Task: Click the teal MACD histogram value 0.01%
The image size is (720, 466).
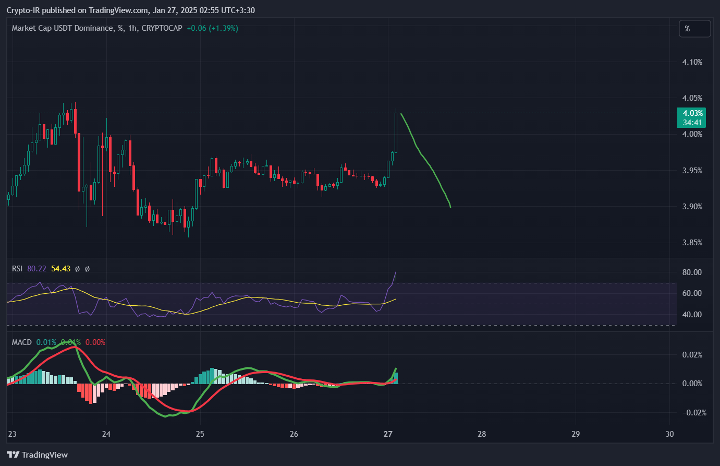Action: click(x=46, y=342)
